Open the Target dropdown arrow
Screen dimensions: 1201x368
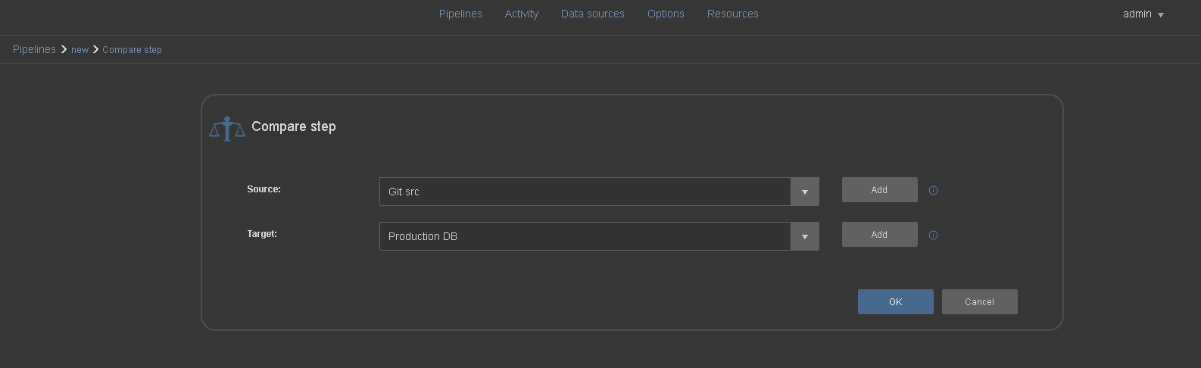(804, 236)
